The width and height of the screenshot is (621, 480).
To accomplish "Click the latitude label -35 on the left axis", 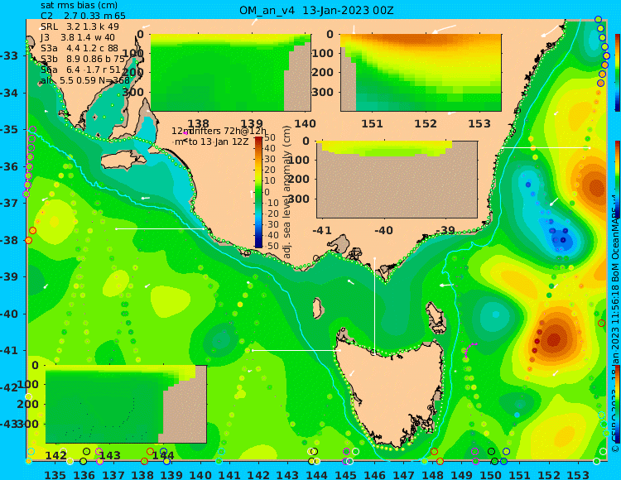I will (9, 129).
